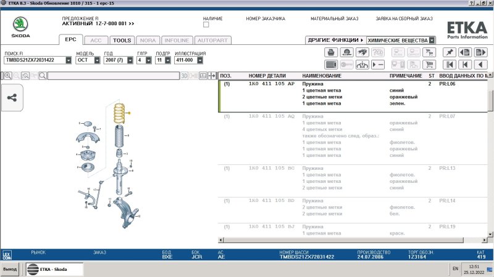Switch to the INFOLINE tab
Image resolution: width=494 pixels, height=277 pixels.
177,41
